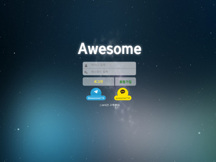Click the placeholder text 패스워드 입력
The width and height of the screenshot is (216, 162).
[x=99, y=72]
